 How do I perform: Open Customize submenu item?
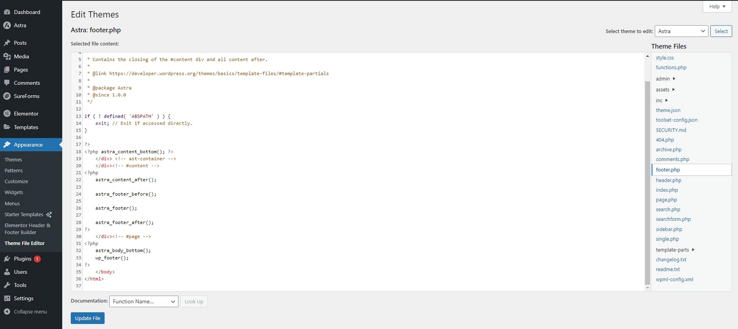coord(16,182)
